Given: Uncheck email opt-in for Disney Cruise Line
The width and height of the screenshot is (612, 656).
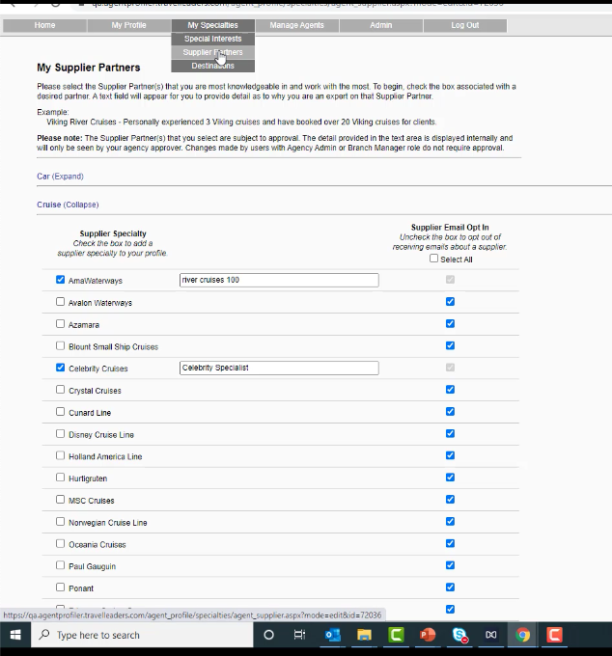Looking at the screenshot, I should click(450, 433).
